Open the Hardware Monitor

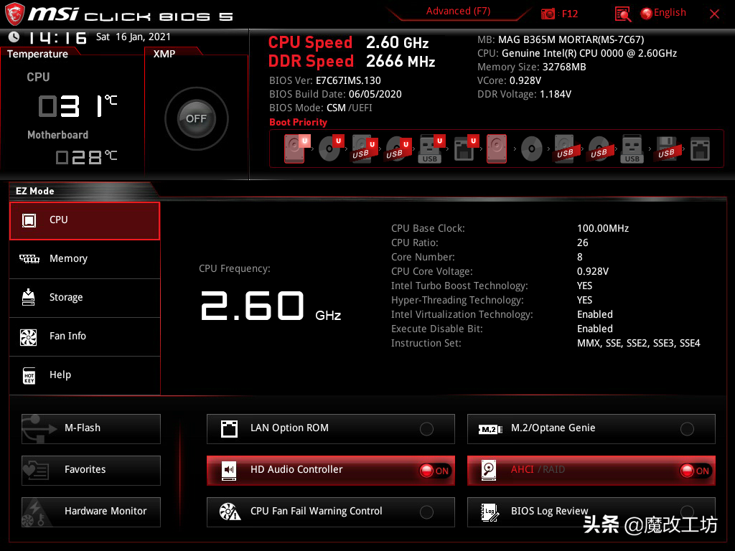tap(91, 512)
